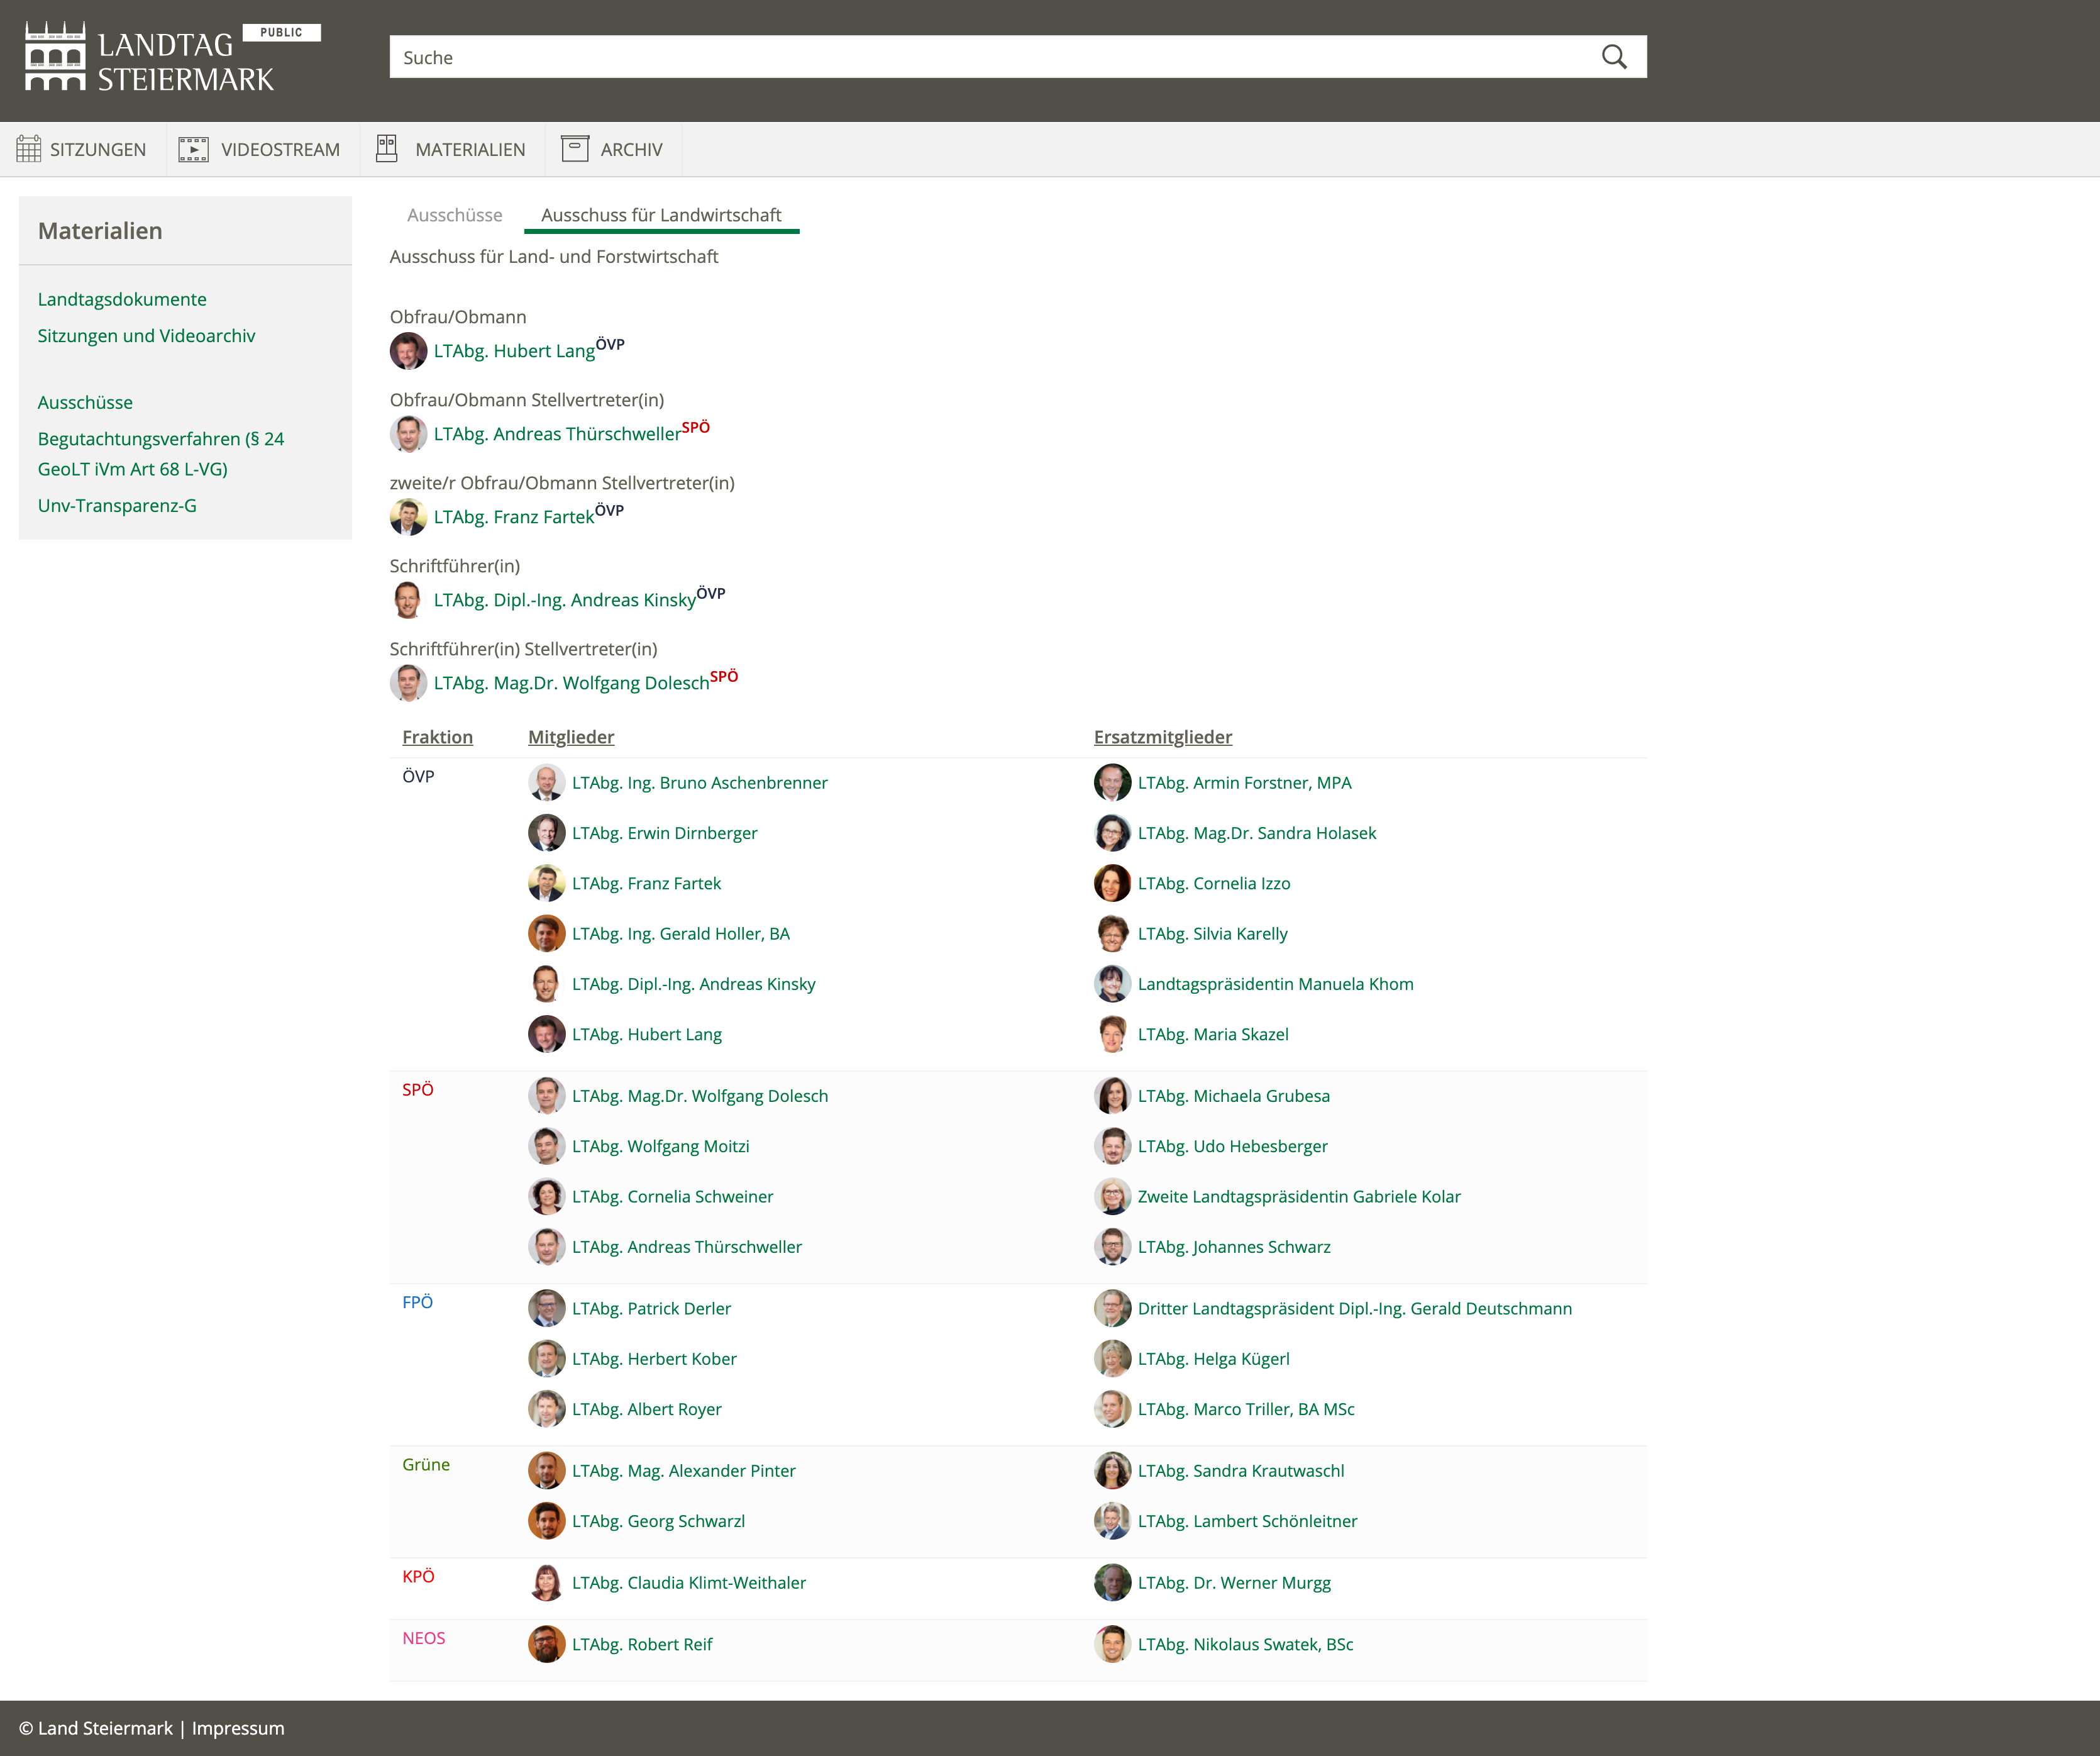Click Franz Fartek's portrait under zweite Stellvertreter
2100x1756 pixels.
click(408, 517)
